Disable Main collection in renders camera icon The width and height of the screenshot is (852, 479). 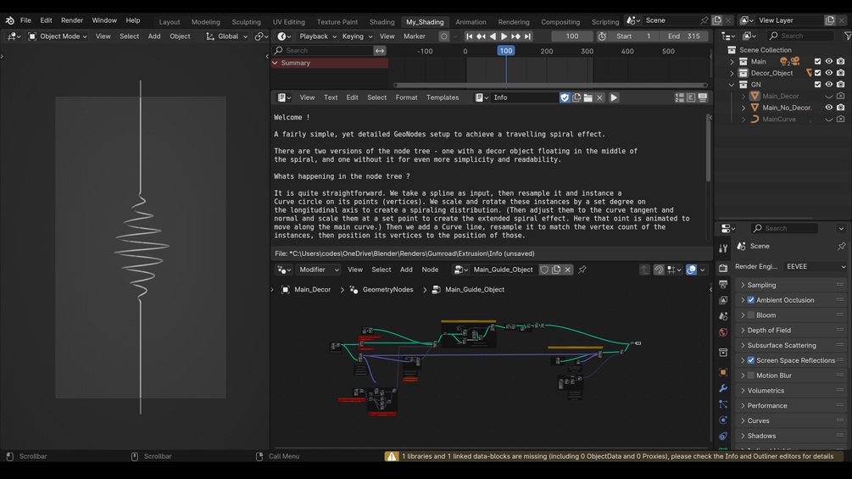point(841,61)
